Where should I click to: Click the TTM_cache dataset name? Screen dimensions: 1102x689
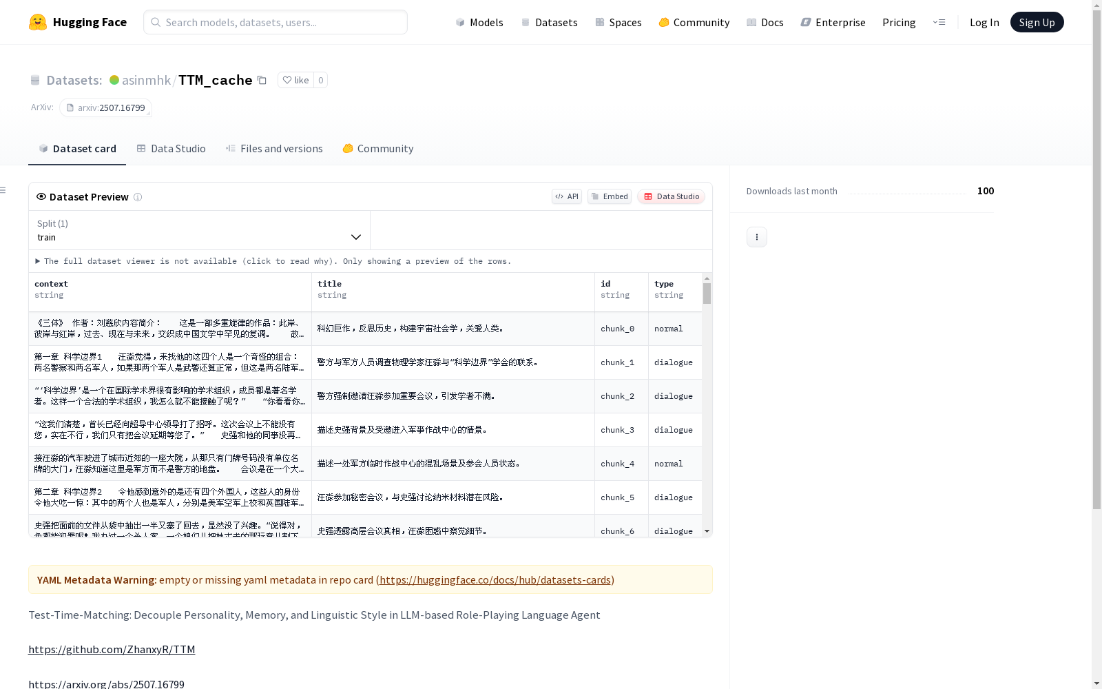click(216, 80)
